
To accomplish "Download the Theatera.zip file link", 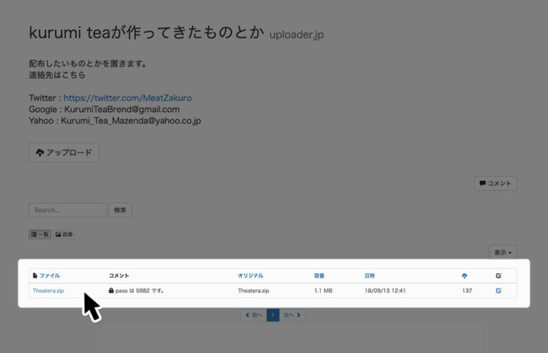I will click(48, 290).
